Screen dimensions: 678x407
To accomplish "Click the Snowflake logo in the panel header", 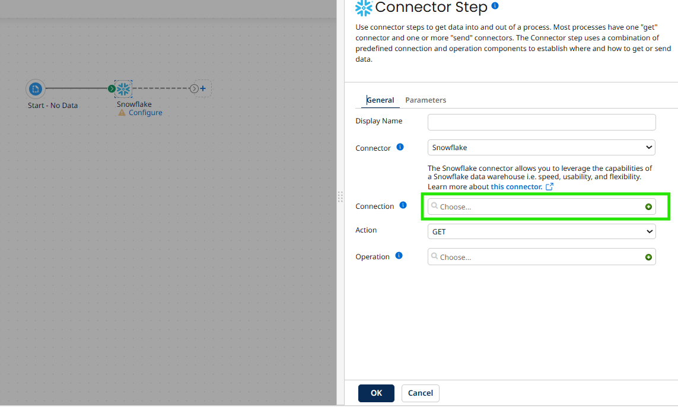I will point(364,8).
